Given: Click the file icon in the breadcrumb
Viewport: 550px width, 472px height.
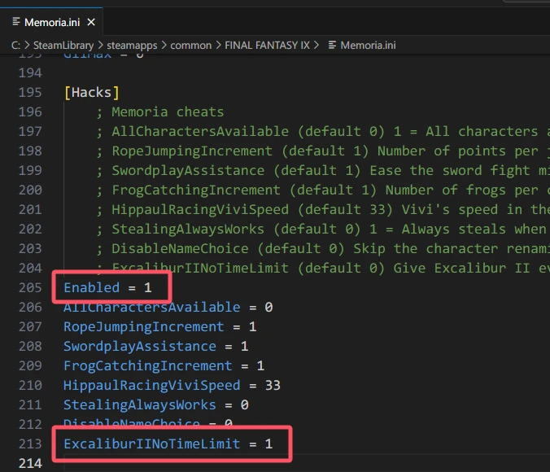Looking at the screenshot, I should click(332, 46).
